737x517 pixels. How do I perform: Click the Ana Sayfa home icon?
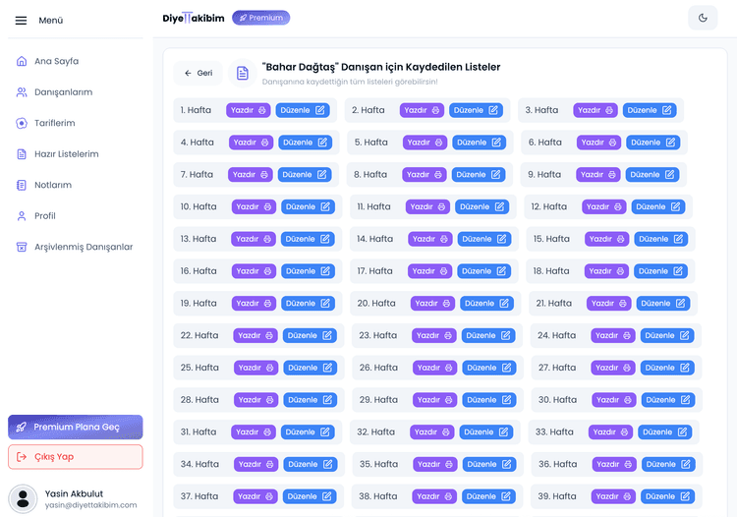coord(22,61)
